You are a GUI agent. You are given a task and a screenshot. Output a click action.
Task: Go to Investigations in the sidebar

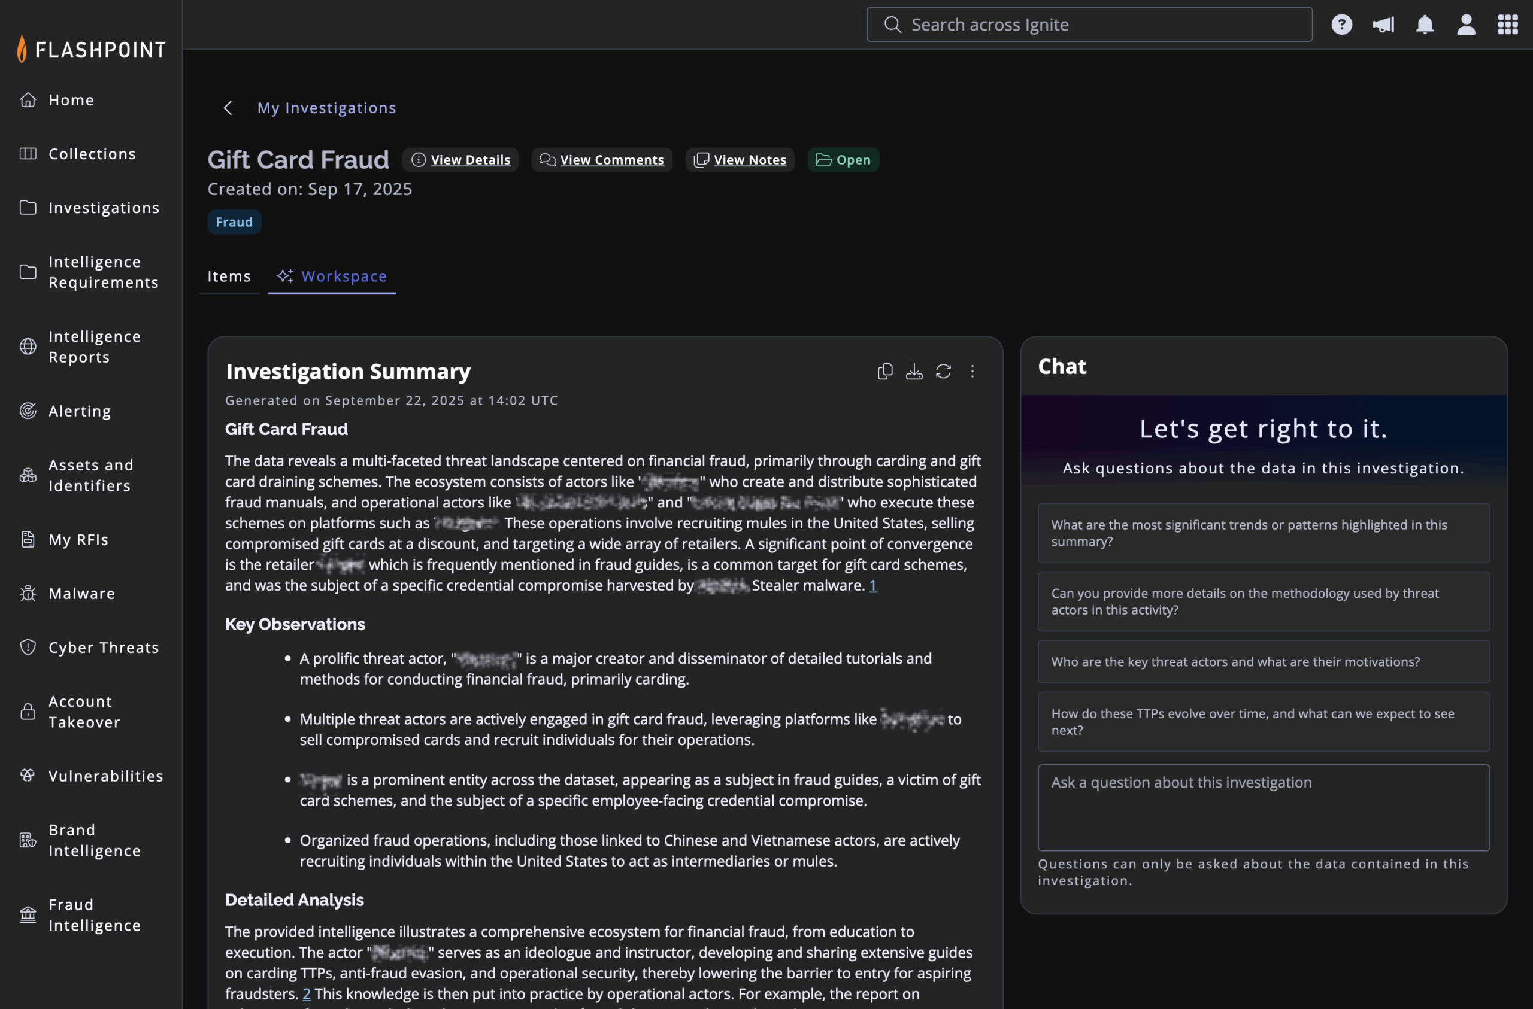point(104,208)
